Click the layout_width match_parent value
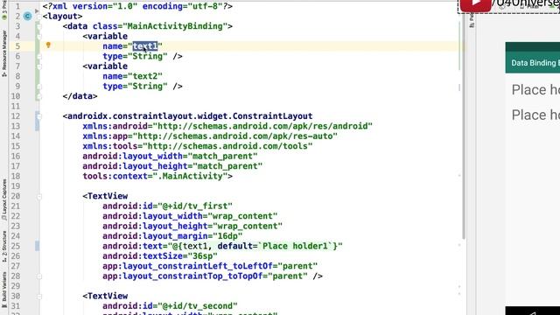Screen dimensions: 560x315 pos(222,157)
